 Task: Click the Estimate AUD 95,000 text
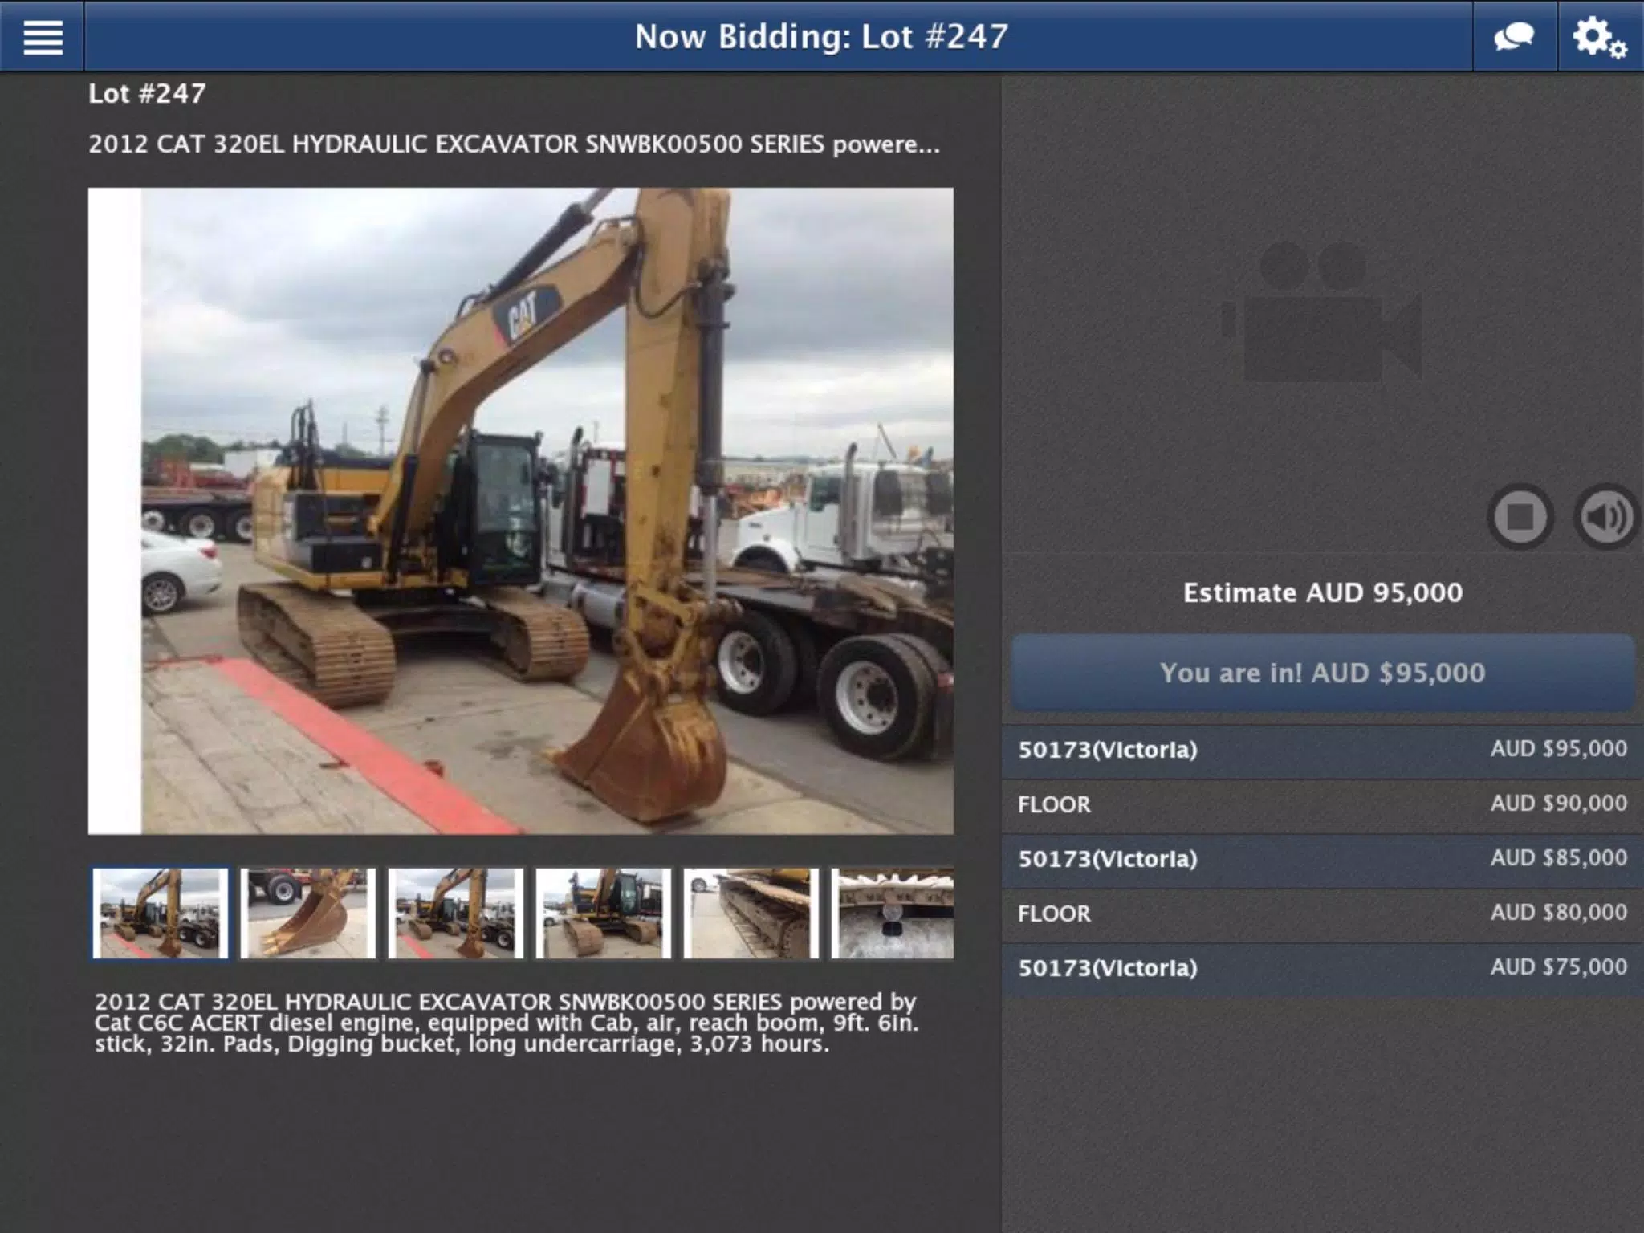[x=1322, y=593]
